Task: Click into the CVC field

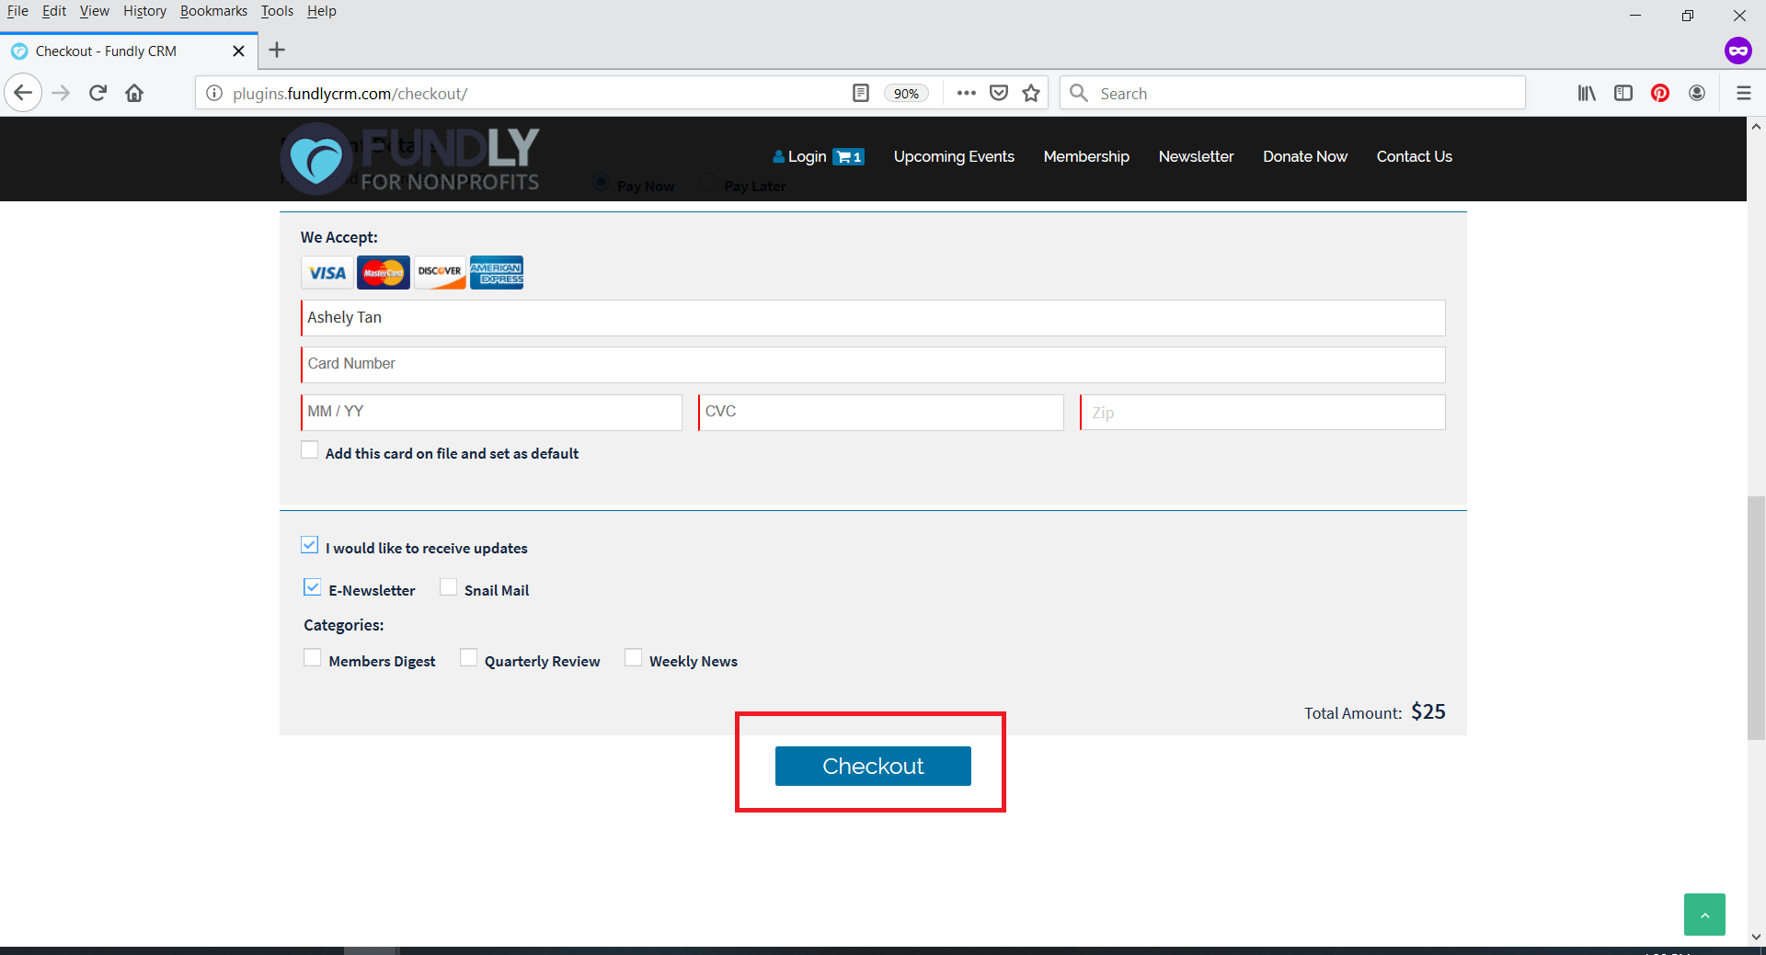Action: [x=881, y=413]
